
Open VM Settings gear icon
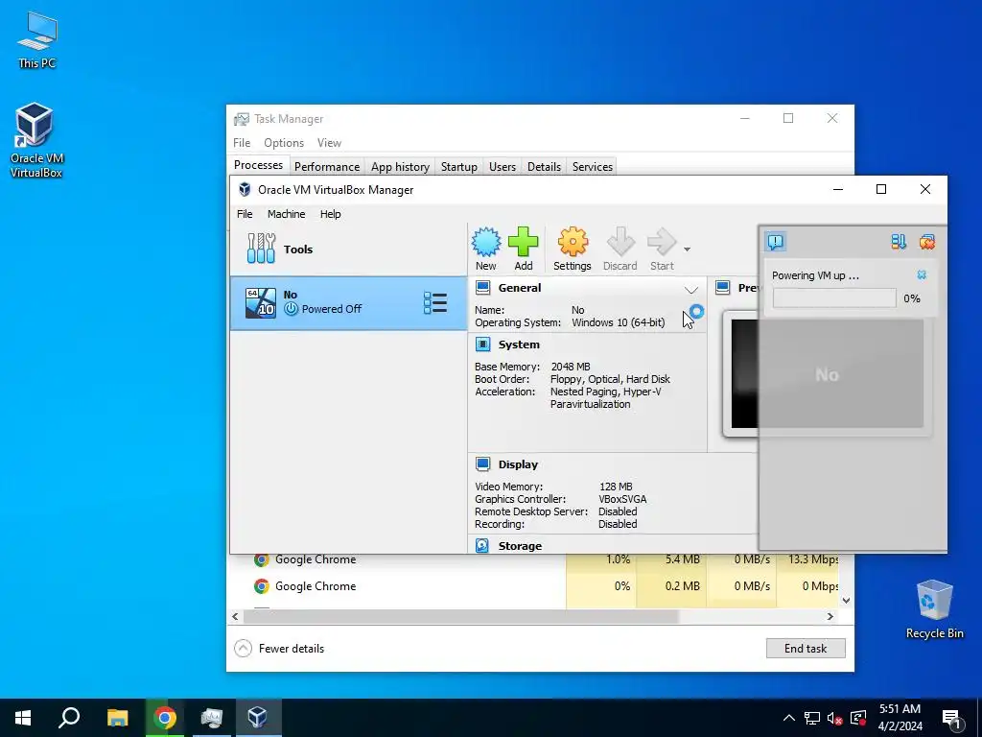click(x=573, y=242)
